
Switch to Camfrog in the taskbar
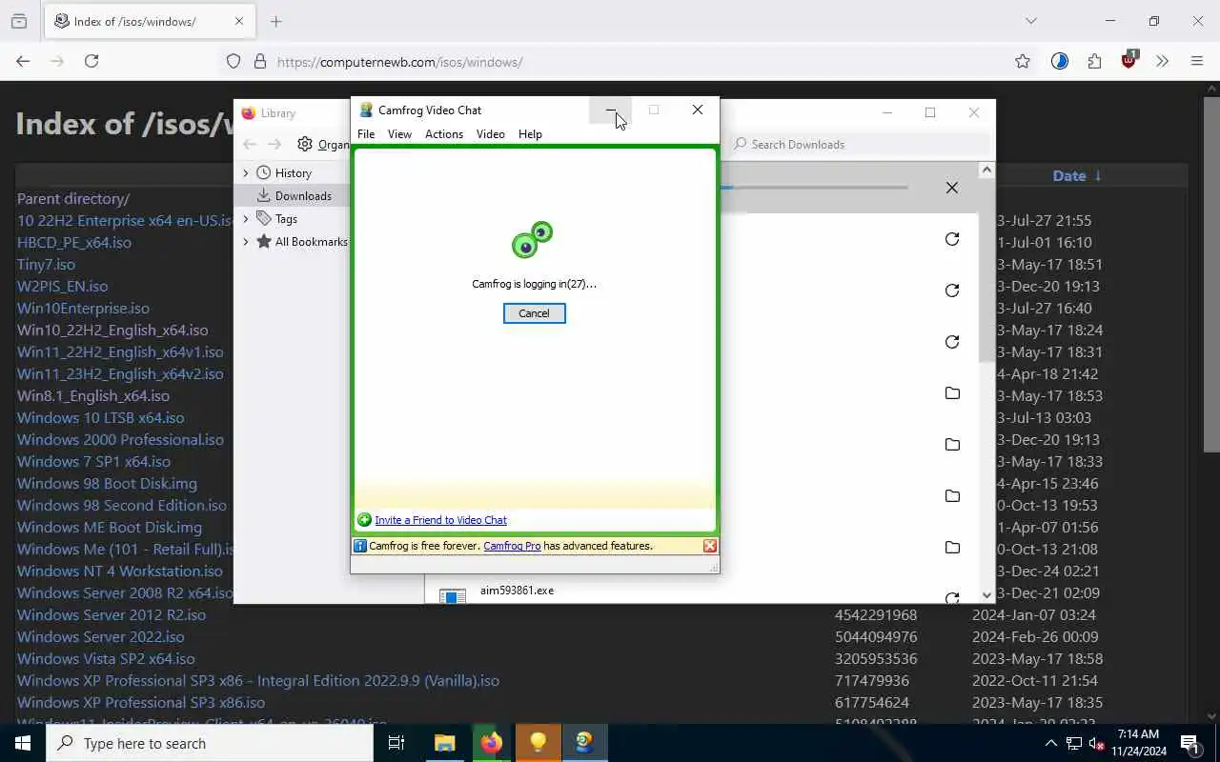[584, 743]
